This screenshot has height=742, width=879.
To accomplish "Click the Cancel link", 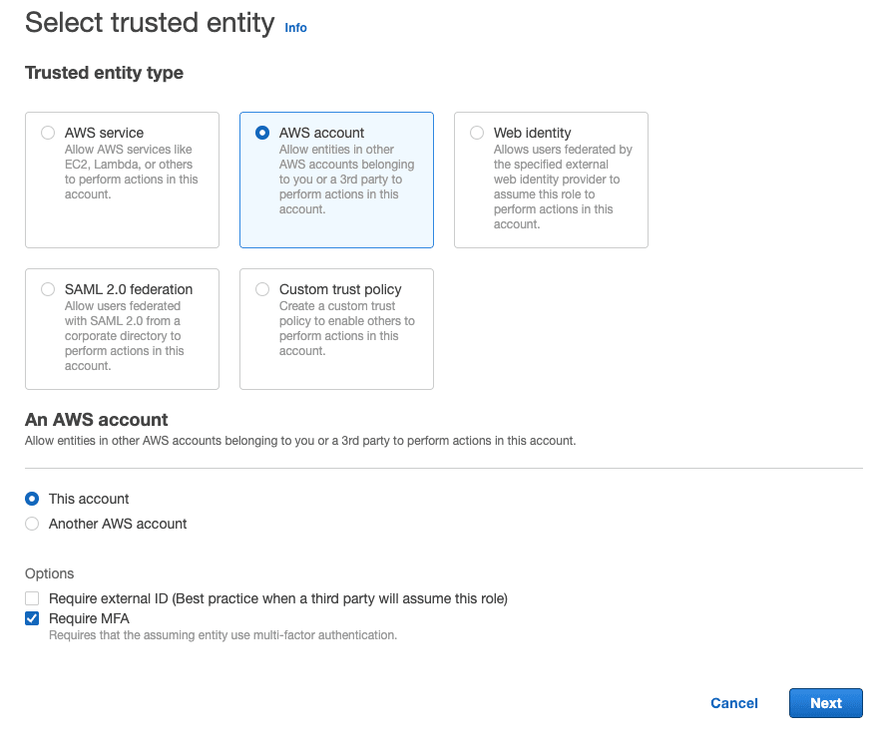I will click(733, 702).
